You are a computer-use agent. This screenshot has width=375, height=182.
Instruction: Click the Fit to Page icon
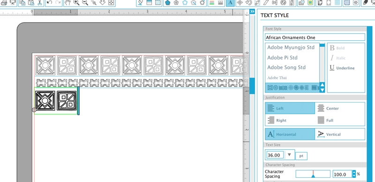coord(111,3)
